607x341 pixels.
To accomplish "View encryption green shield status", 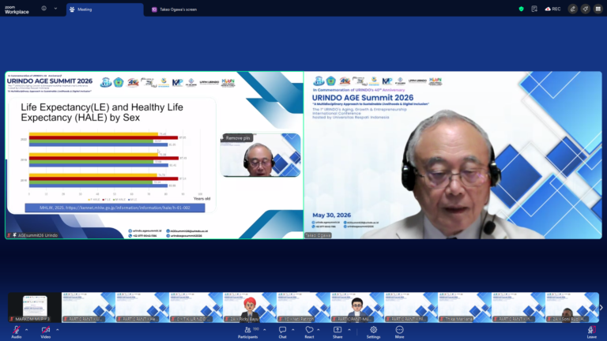I will (521, 9).
